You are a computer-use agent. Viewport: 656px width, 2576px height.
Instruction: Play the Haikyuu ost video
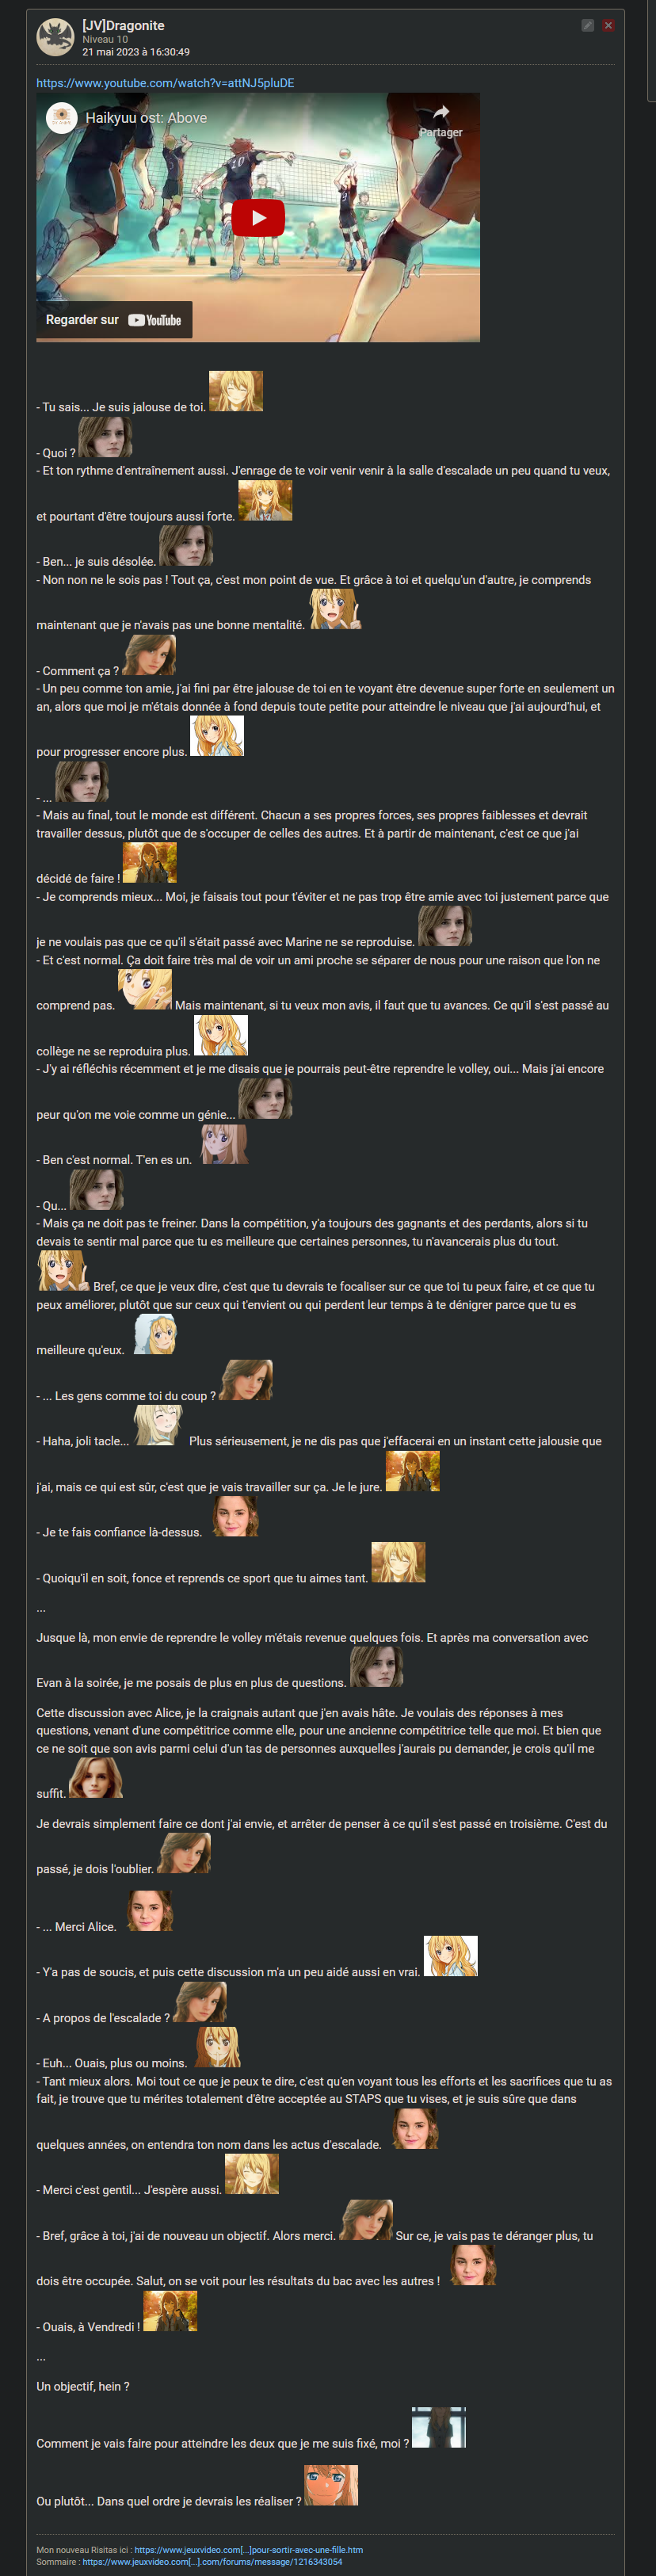coord(258,217)
